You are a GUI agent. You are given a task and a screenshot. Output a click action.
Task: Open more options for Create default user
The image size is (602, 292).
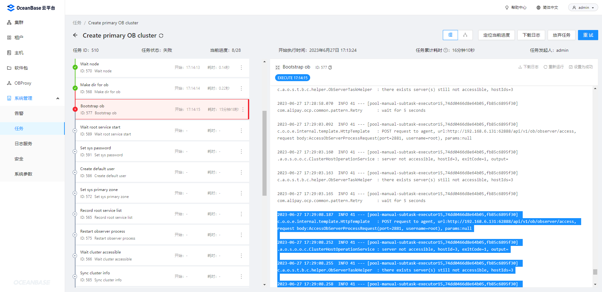(x=241, y=172)
